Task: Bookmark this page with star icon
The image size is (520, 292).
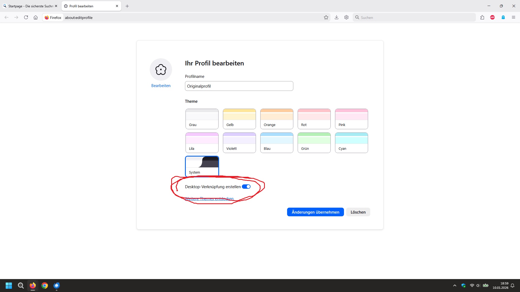Action: click(x=326, y=17)
